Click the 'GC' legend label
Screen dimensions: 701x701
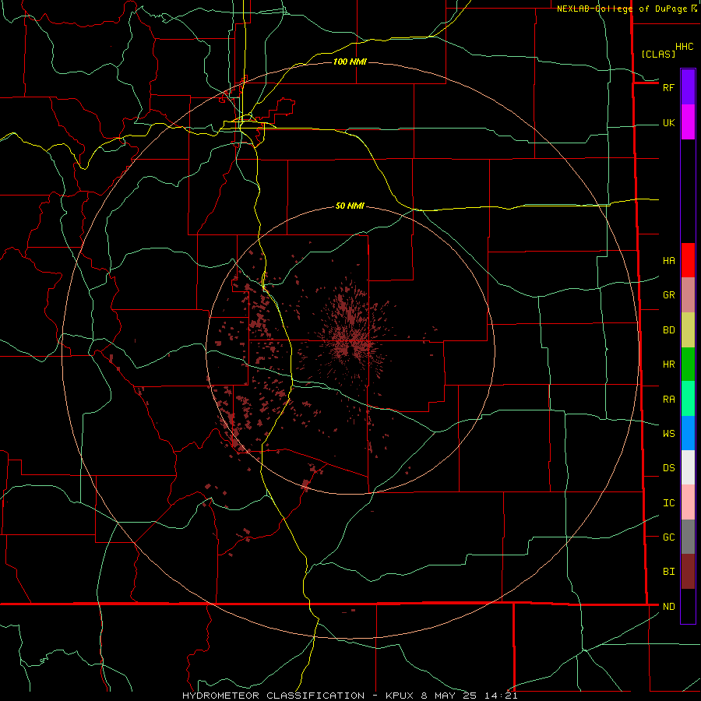click(x=669, y=537)
